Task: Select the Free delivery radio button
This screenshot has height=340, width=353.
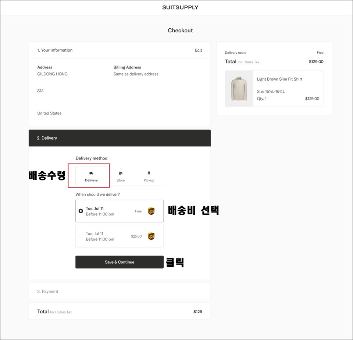Action: [81, 211]
